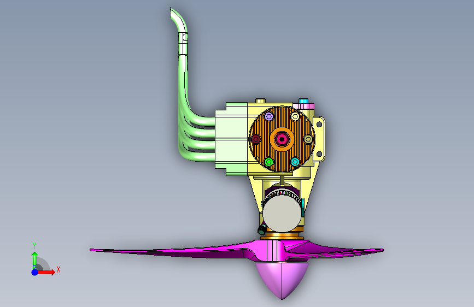Click the green Y label on triad
The height and width of the screenshot is (307, 474).
pyautogui.click(x=34, y=246)
